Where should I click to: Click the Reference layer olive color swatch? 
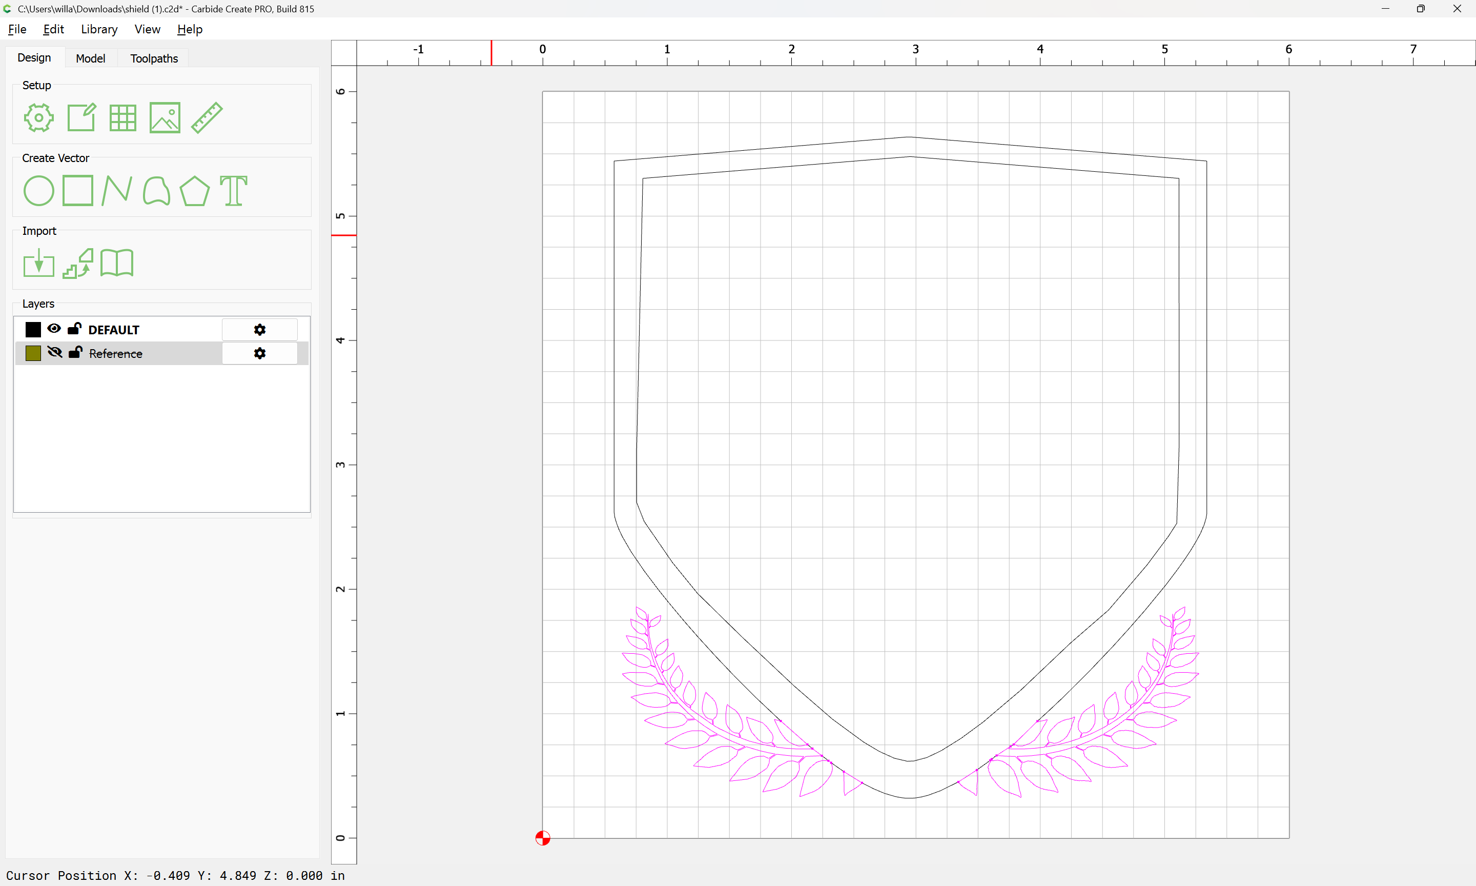coord(33,353)
